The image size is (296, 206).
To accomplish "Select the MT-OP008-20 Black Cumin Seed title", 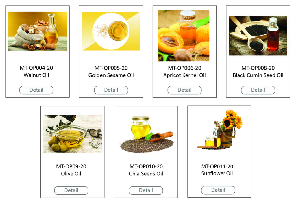I will [x=258, y=71].
